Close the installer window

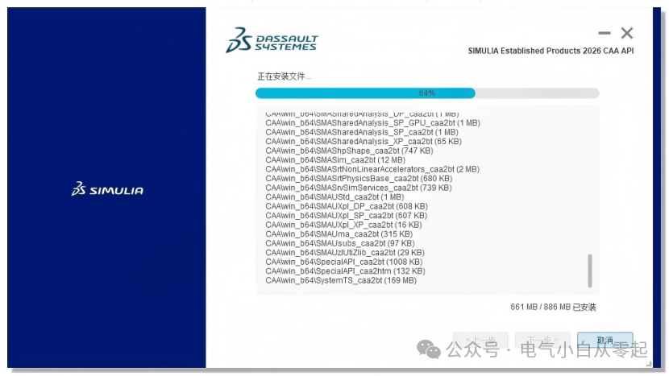pos(627,33)
